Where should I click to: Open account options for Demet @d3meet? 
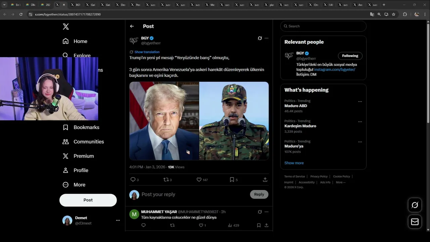click(x=118, y=220)
